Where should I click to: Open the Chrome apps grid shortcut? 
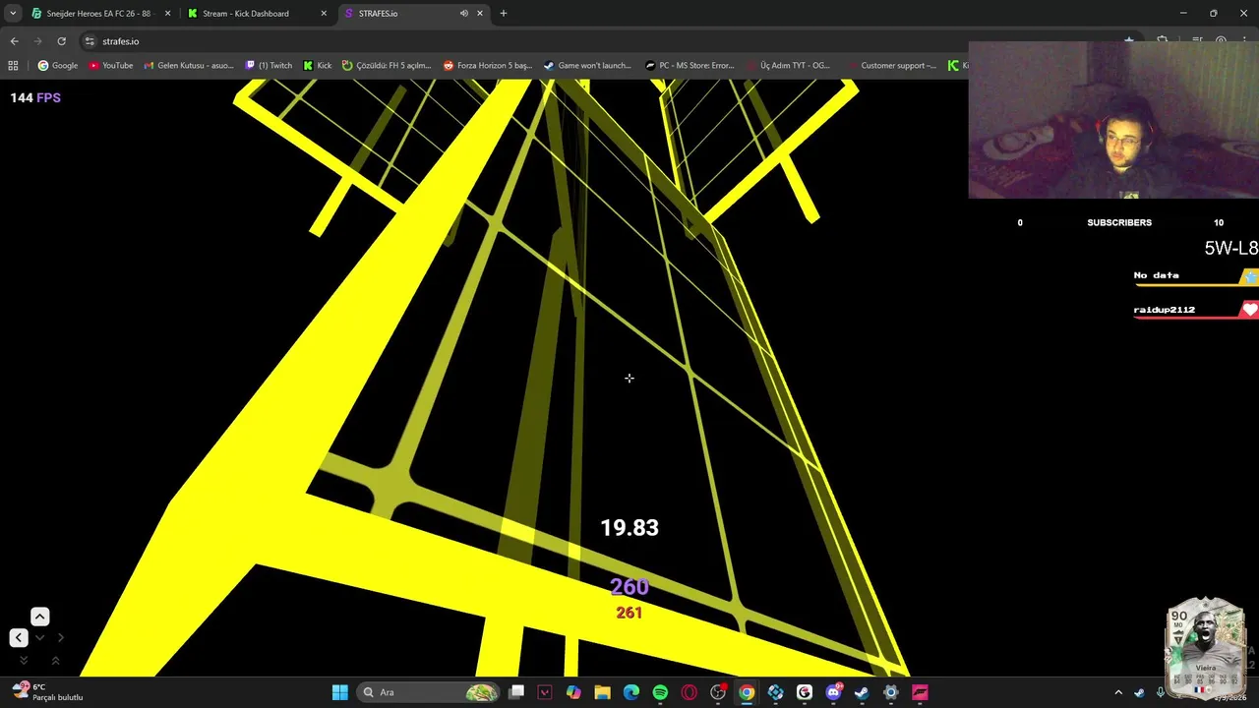pos(13,66)
